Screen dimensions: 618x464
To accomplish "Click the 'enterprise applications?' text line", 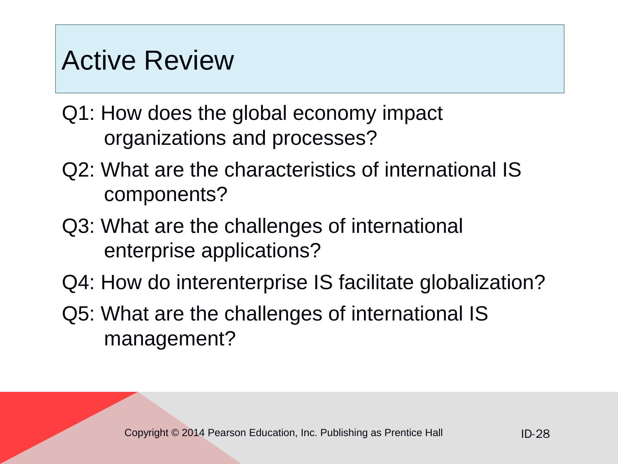I will 212,251.
